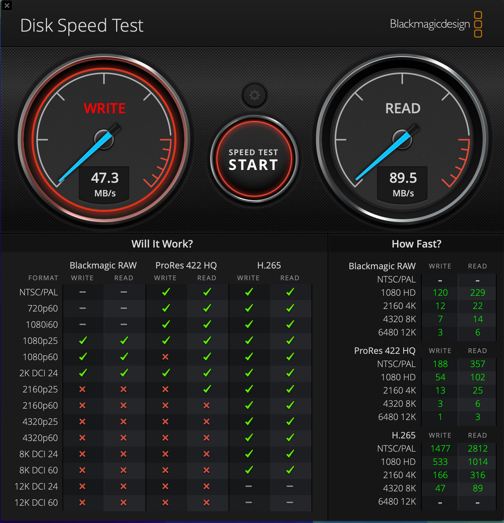The image size is (504, 523).
Task: Close the Disk Speed Test window
Action: click(7, 6)
